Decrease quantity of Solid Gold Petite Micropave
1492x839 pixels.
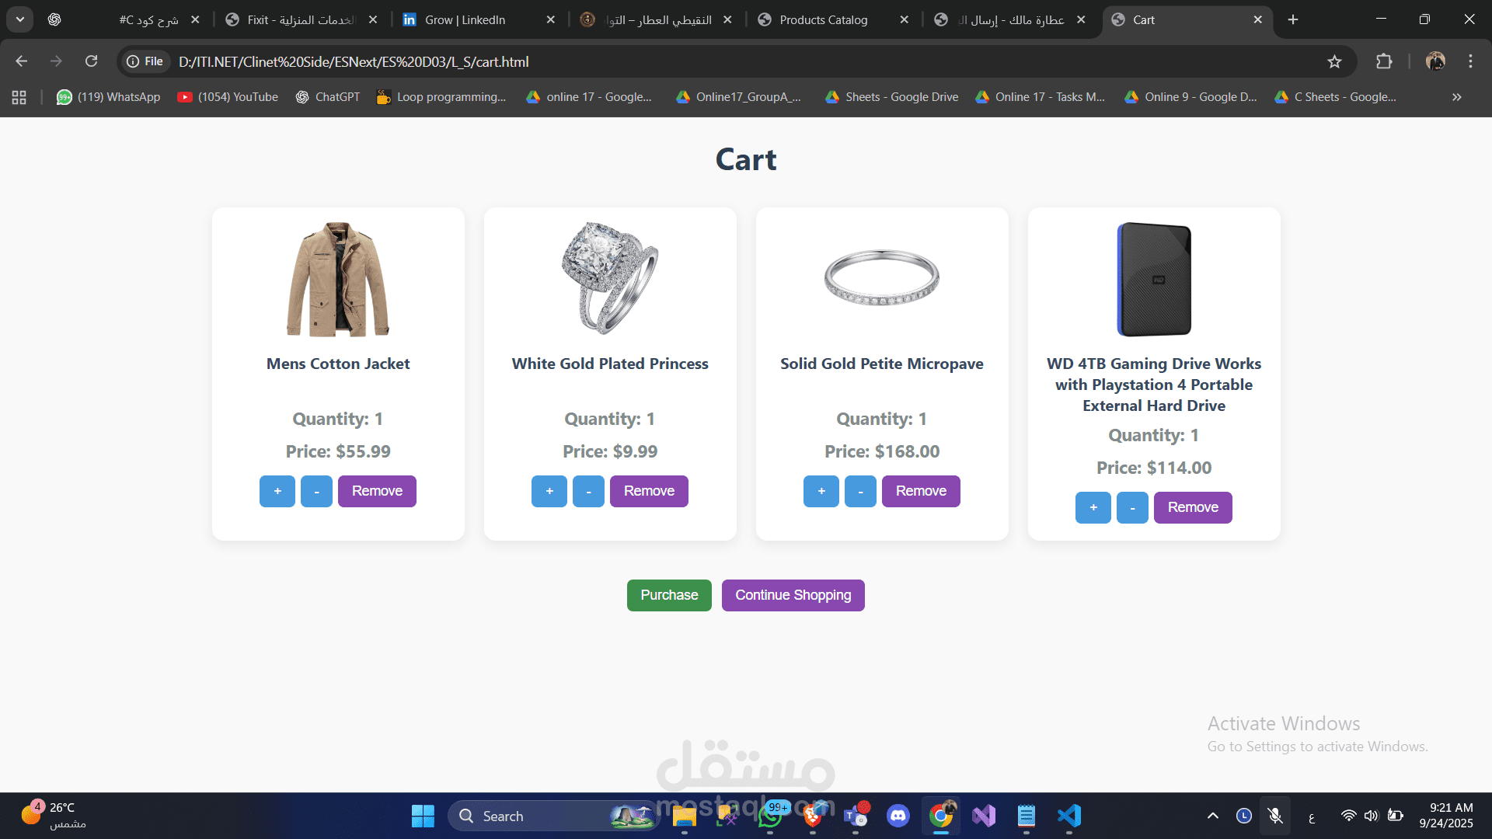860,491
